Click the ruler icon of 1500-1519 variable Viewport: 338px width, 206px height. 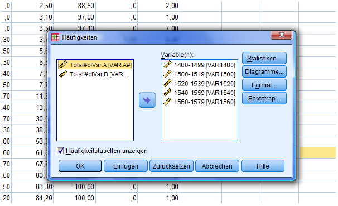(x=167, y=74)
